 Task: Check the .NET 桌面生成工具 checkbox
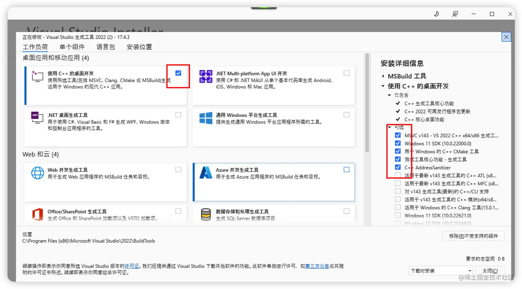tap(178, 115)
